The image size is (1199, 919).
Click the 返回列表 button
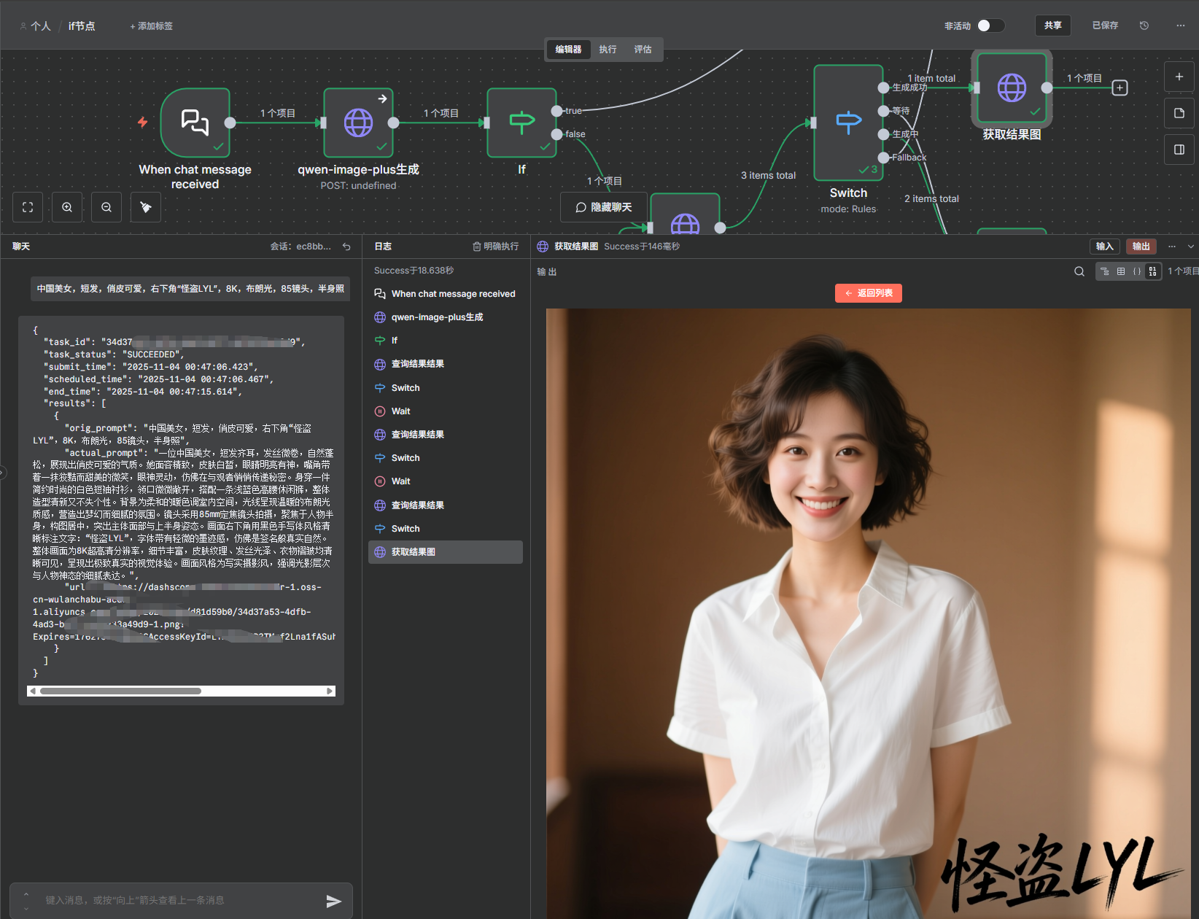869,293
